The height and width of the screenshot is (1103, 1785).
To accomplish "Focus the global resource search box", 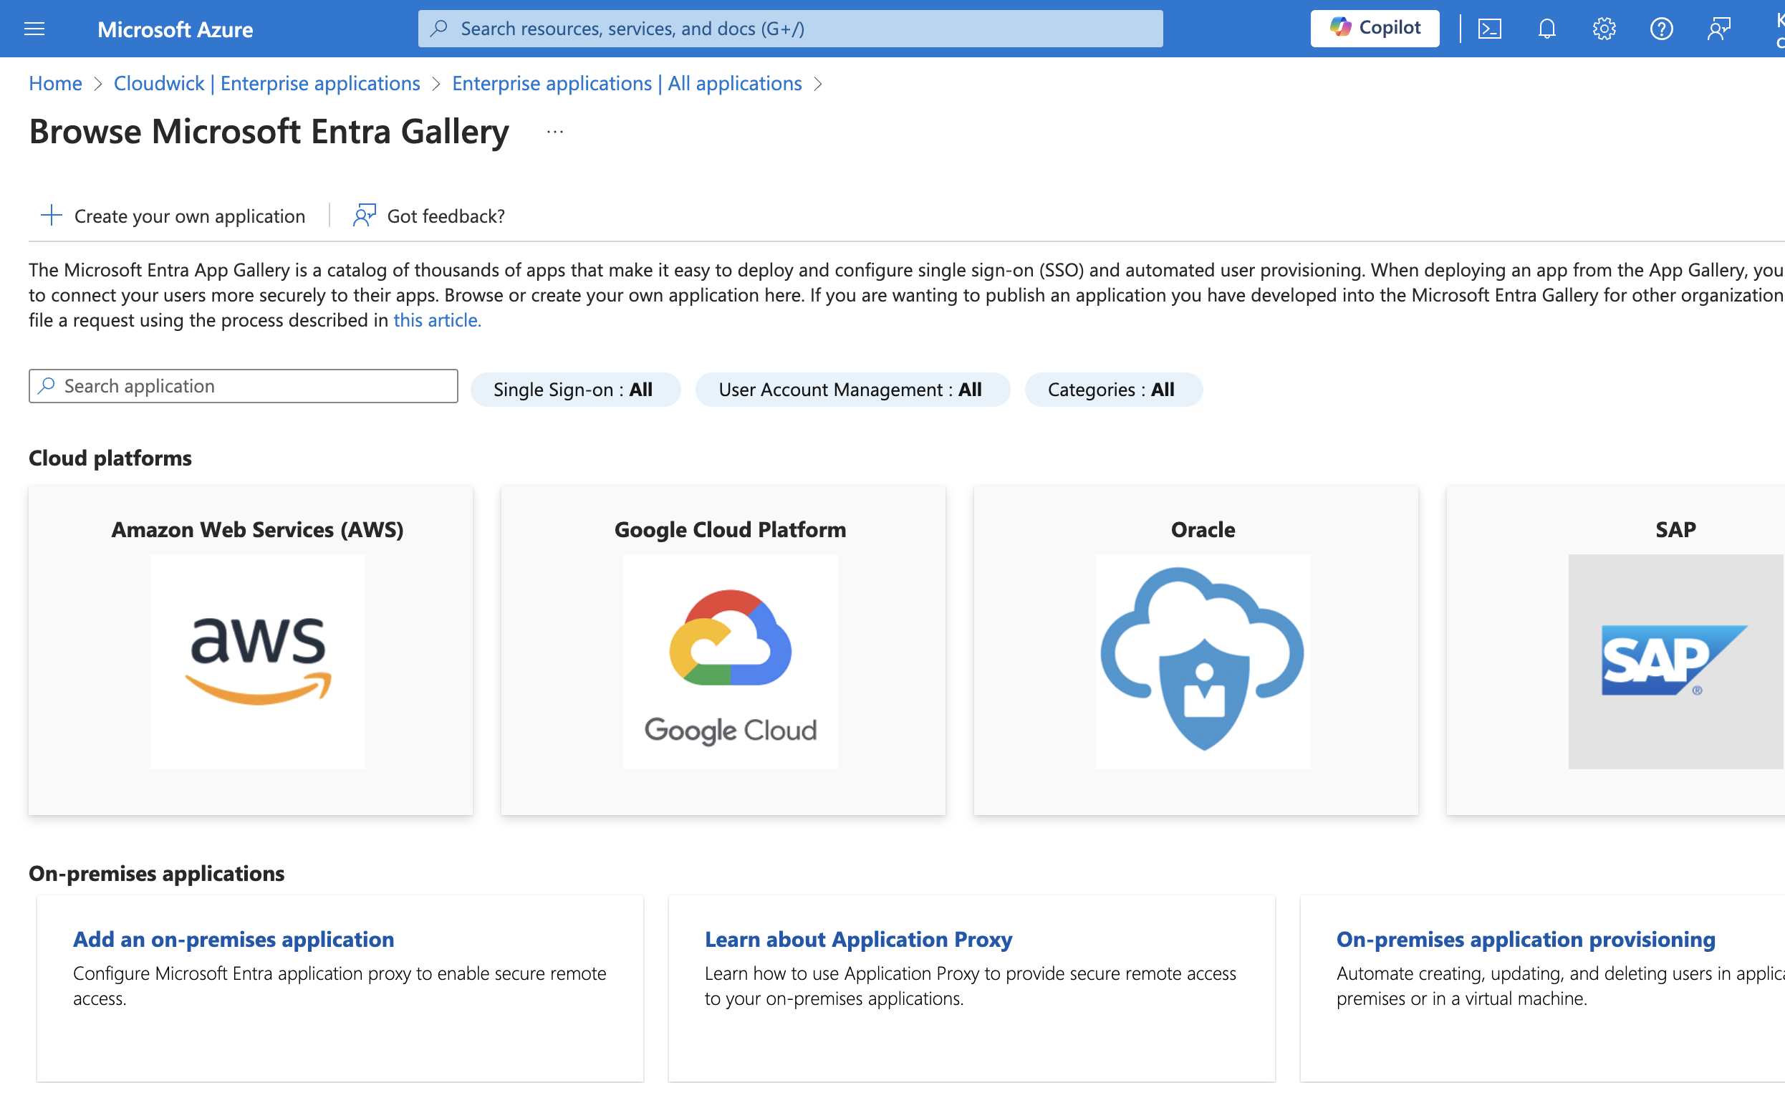I will click(790, 29).
